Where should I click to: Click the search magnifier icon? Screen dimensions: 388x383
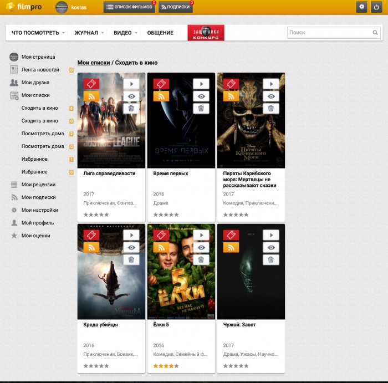[x=375, y=32]
